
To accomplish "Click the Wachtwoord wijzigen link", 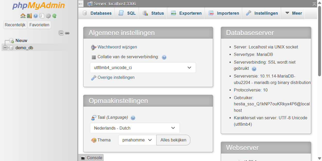I will pyautogui.click(x=117, y=47).
